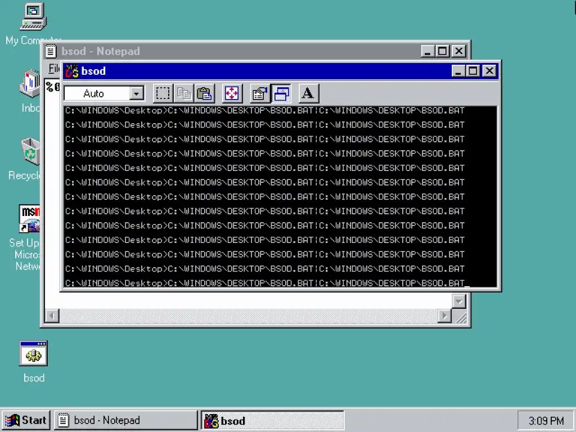Maximize the bsod - Notepad window
The width and height of the screenshot is (576, 432).
pyautogui.click(x=442, y=51)
